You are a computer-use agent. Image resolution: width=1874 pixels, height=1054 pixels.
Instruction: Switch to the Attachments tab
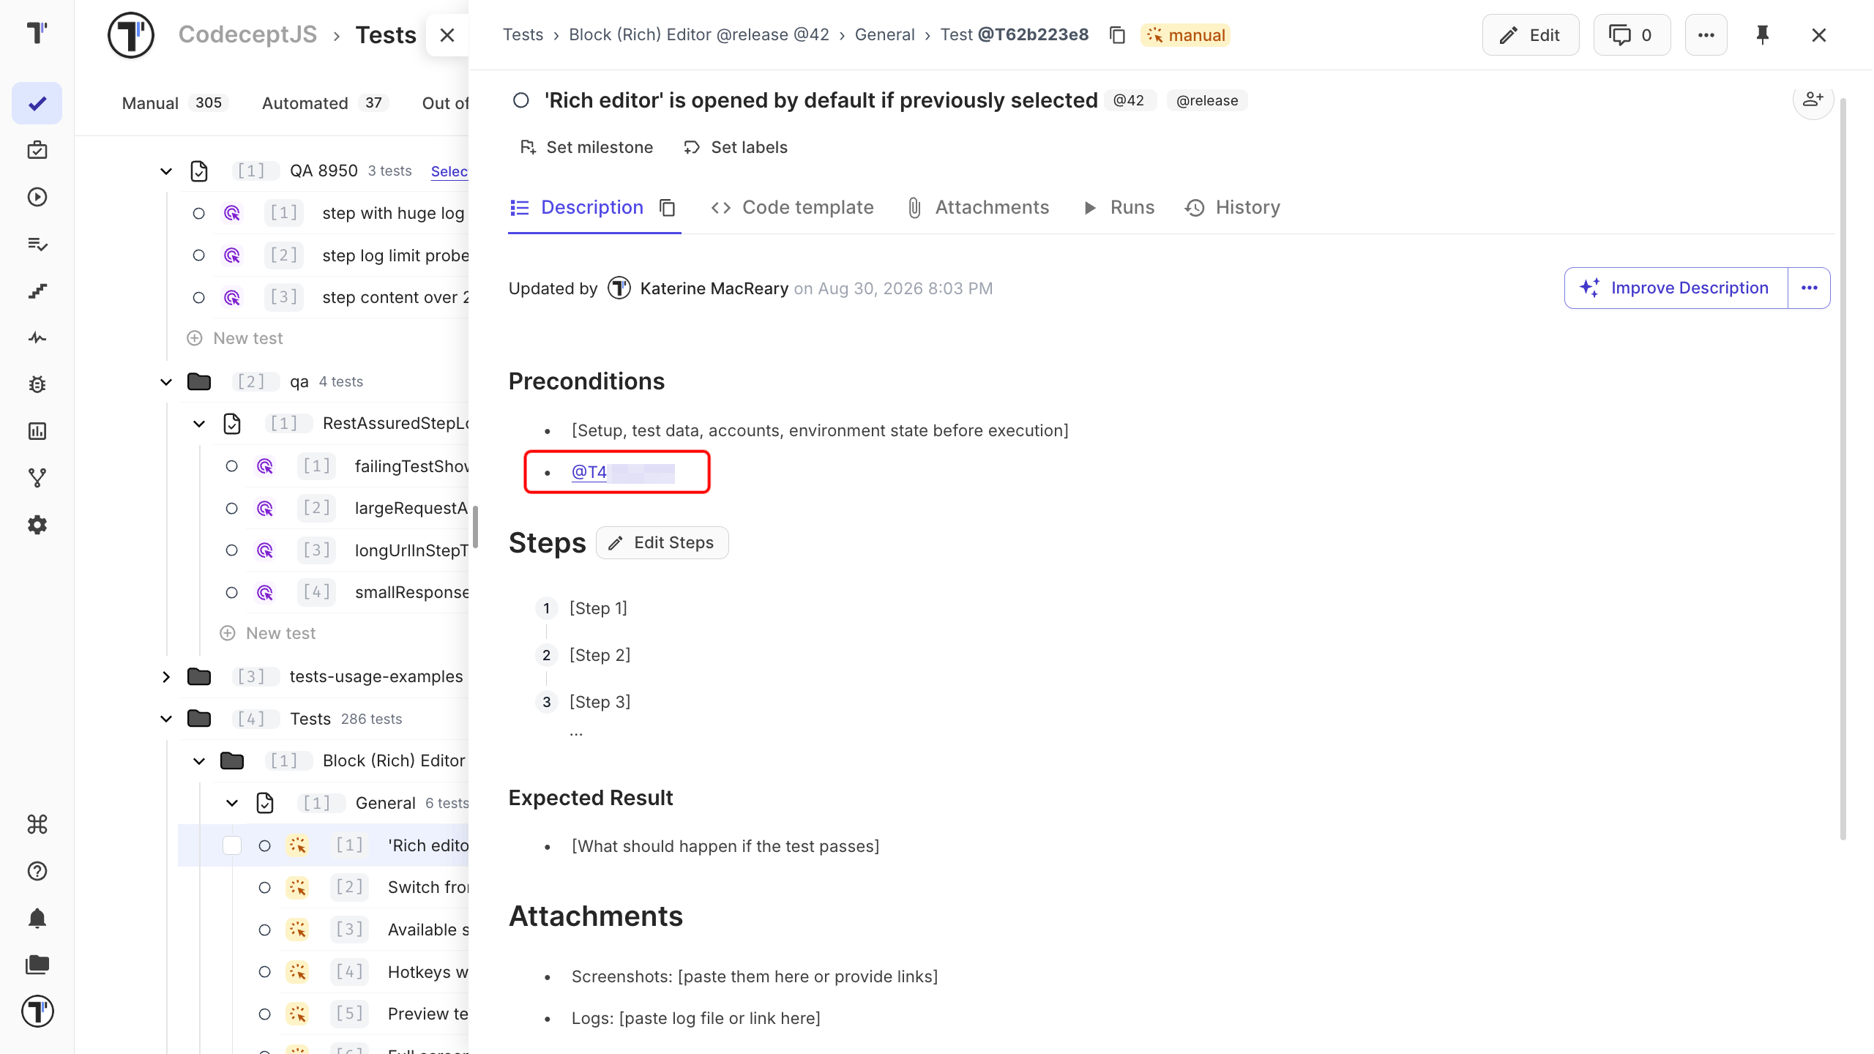click(978, 208)
